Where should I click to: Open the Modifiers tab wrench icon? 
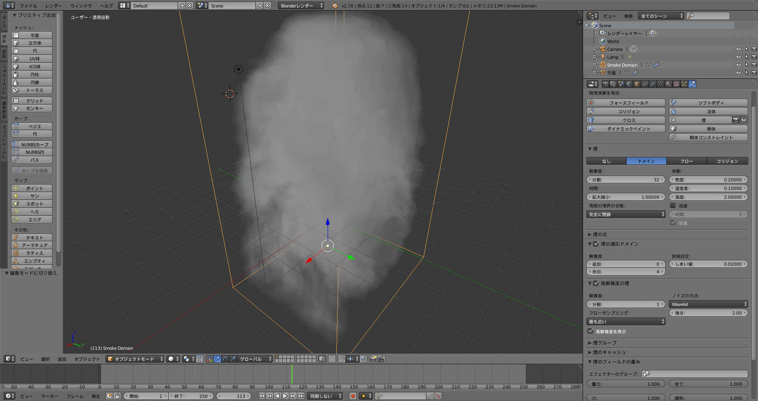653,84
